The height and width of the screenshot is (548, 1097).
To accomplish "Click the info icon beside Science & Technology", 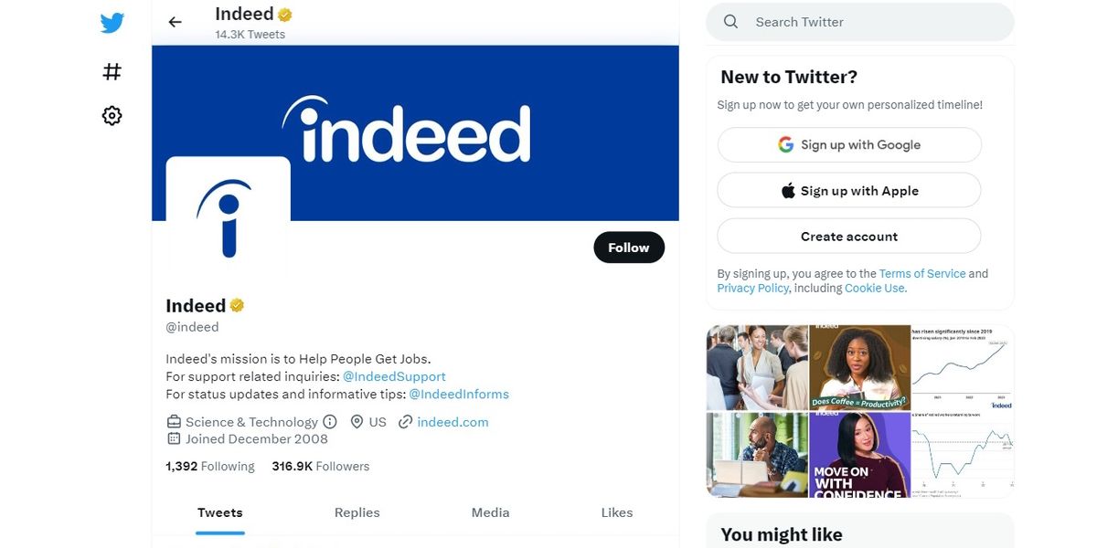I will [330, 422].
